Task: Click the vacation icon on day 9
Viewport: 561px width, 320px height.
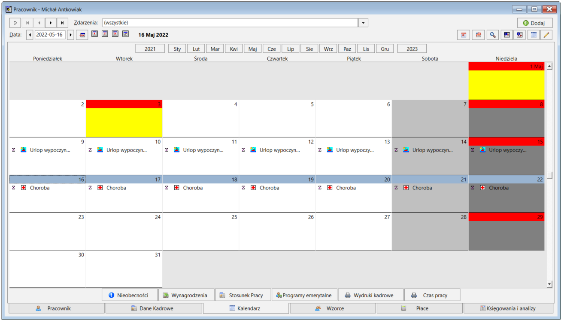Action: coord(24,150)
